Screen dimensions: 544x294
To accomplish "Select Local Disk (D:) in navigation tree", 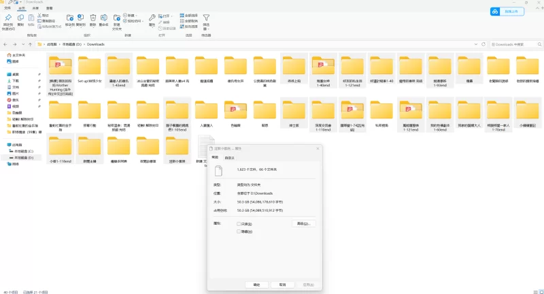I will click(x=22, y=158).
